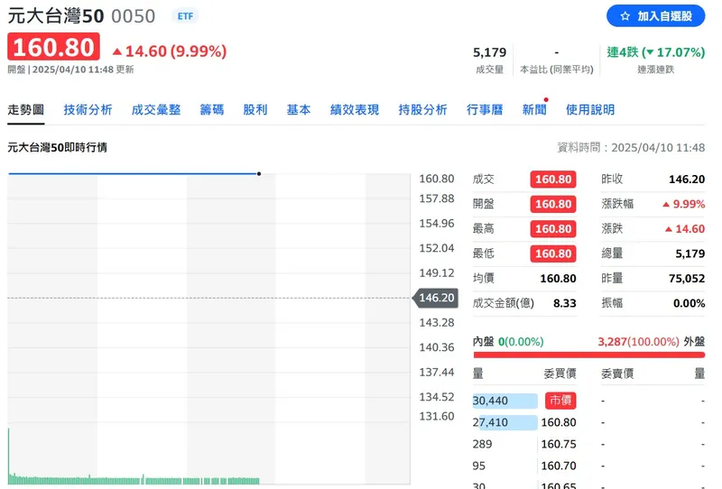The image size is (722, 489).
Task: Go to the 股利 tab
Action: point(255,110)
